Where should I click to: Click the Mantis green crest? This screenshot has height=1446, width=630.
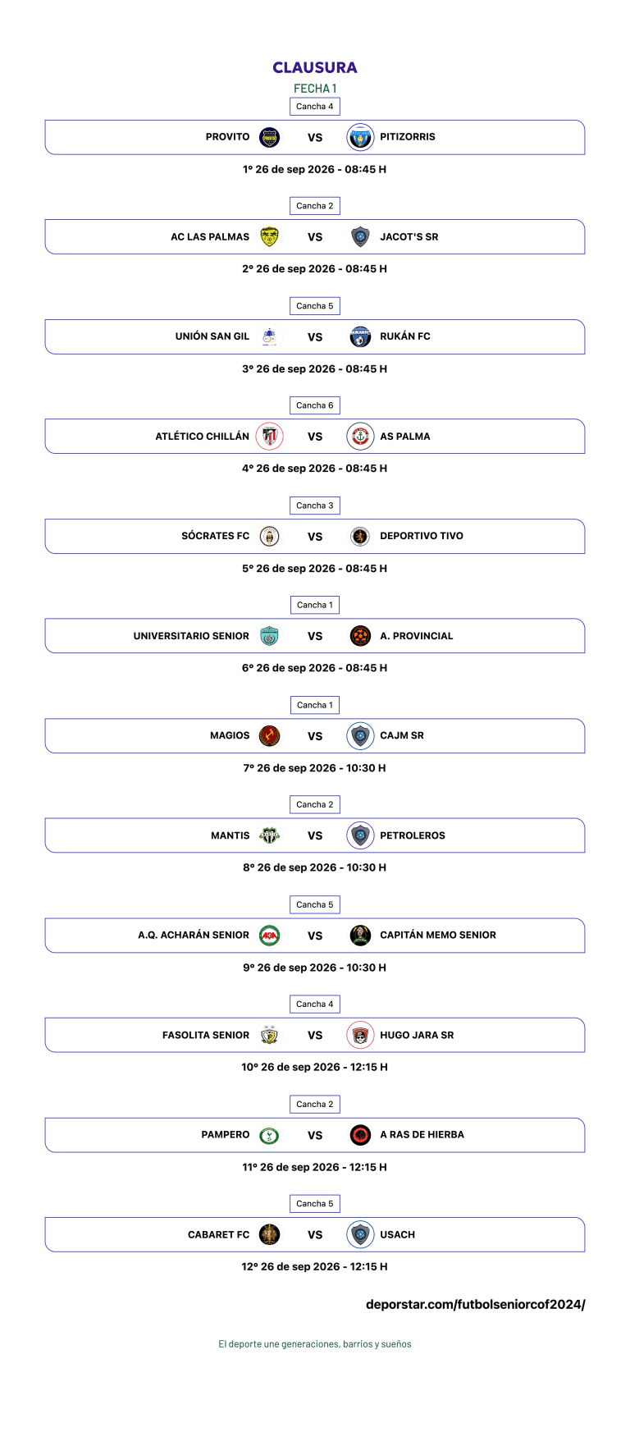269,835
